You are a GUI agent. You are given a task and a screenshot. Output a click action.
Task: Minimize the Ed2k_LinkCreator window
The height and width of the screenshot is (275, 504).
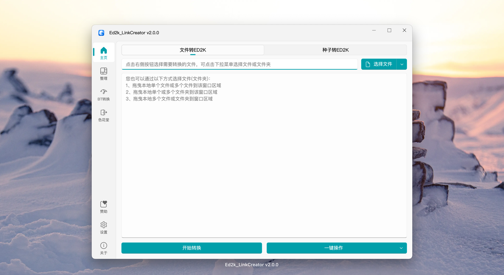pos(373,30)
